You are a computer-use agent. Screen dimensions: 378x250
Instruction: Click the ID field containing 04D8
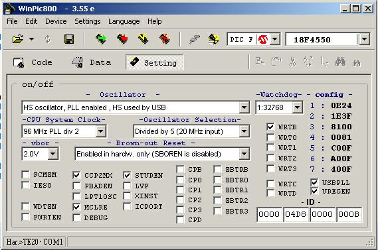[x=296, y=214]
